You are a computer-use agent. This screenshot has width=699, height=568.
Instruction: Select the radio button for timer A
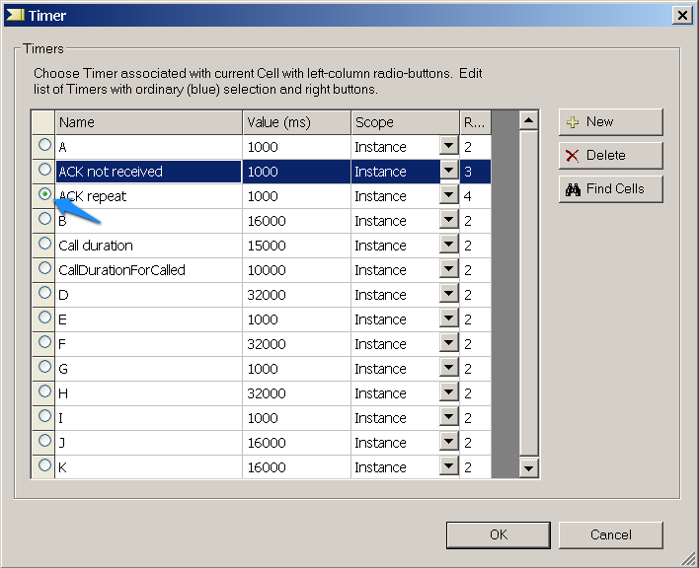point(44,145)
